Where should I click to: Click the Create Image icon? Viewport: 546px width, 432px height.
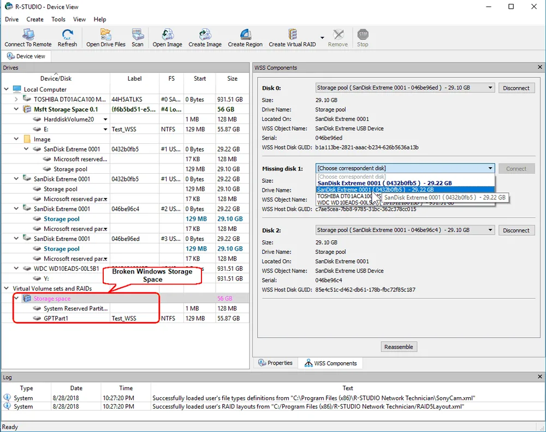click(205, 38)
